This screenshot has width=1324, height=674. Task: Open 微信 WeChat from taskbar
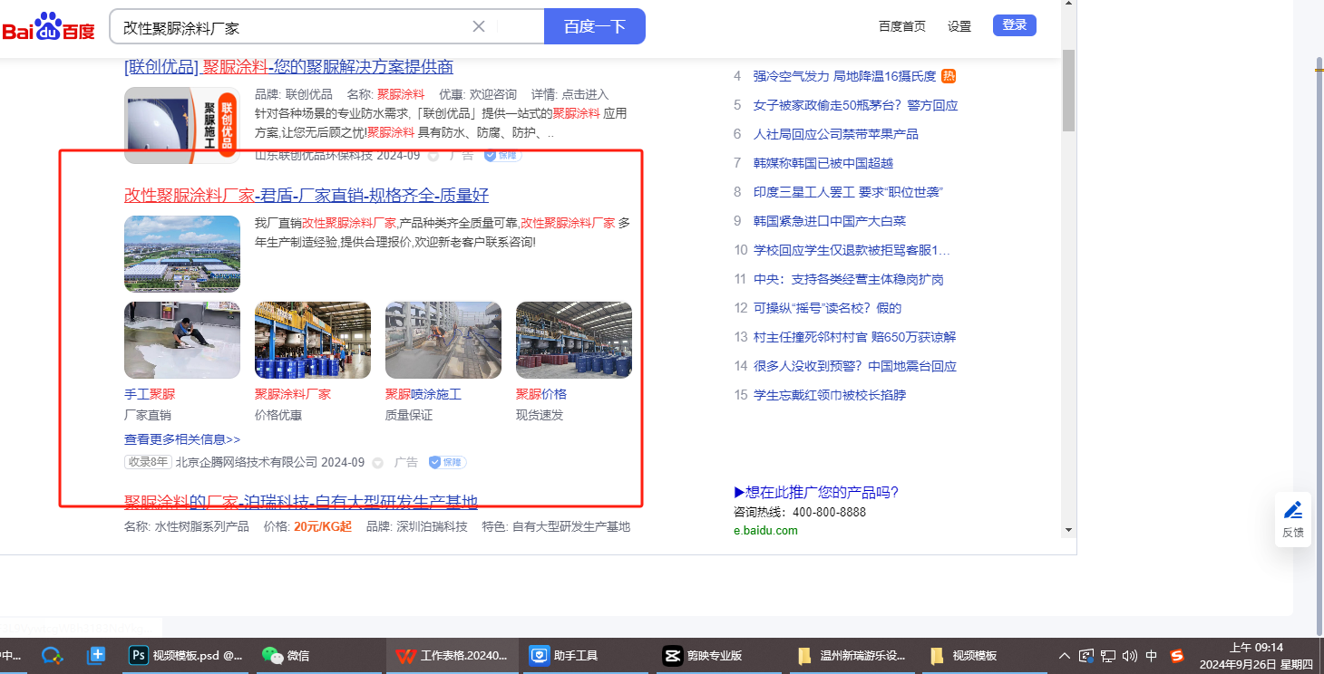[x=286, y=656]
